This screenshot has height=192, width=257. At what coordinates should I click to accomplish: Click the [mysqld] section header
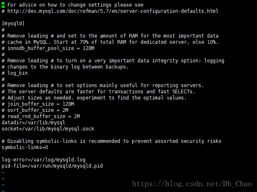tap(13, 24)
